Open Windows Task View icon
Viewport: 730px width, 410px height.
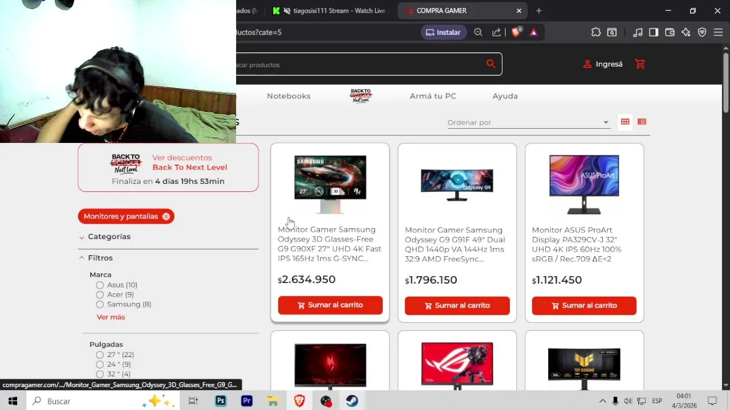pos(193,401)
